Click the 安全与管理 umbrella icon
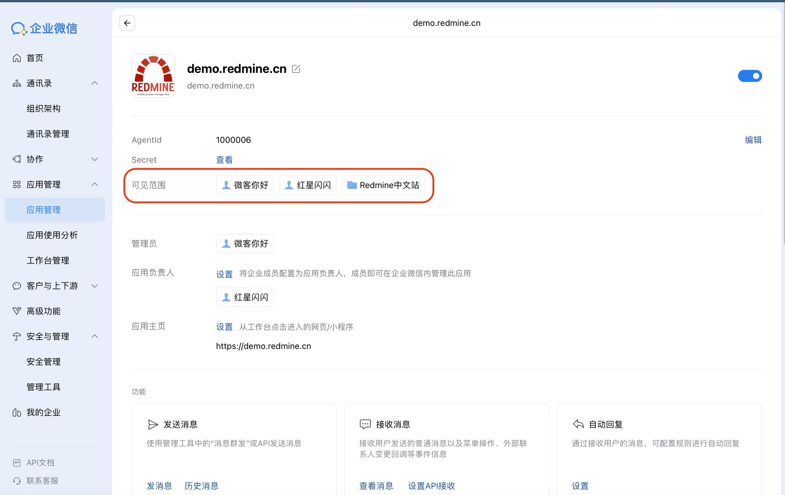Image resolution: width=785 pixels, height=495 pixels. click(x=17, y=337)
